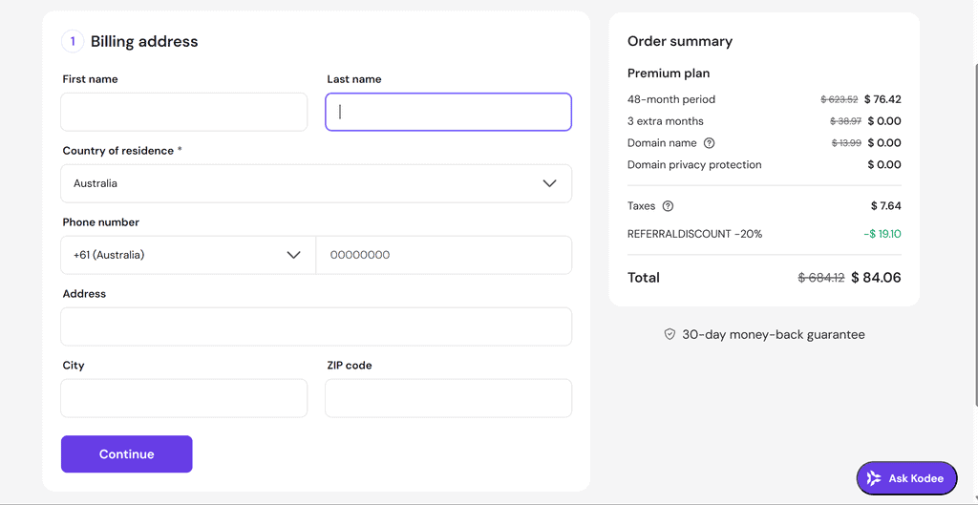Click the step 1 circle badge
Screen dimensions: 978x505
click(x=73, y=42)
